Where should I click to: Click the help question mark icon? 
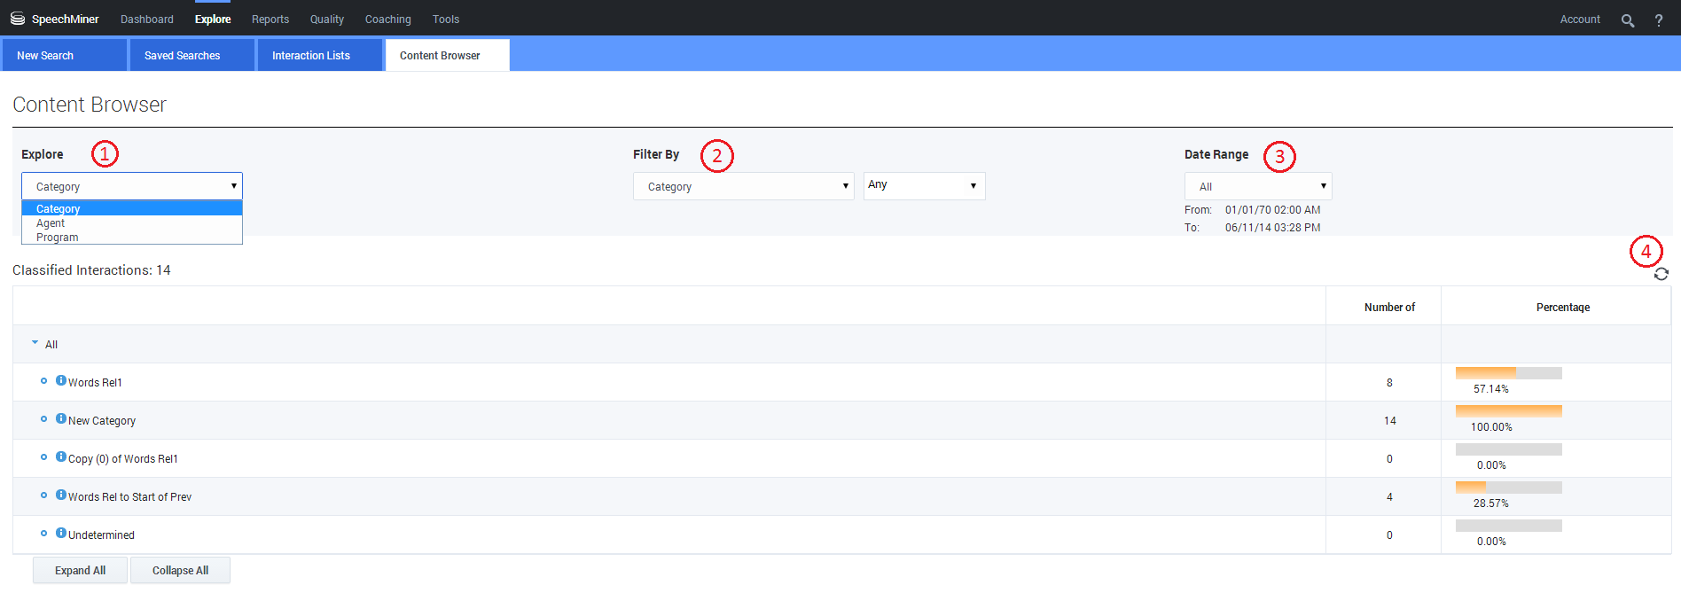[1659, 20]
